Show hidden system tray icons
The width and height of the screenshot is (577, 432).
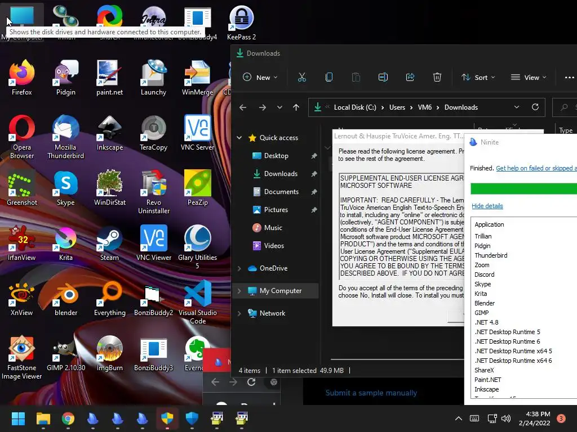(459, 418)
